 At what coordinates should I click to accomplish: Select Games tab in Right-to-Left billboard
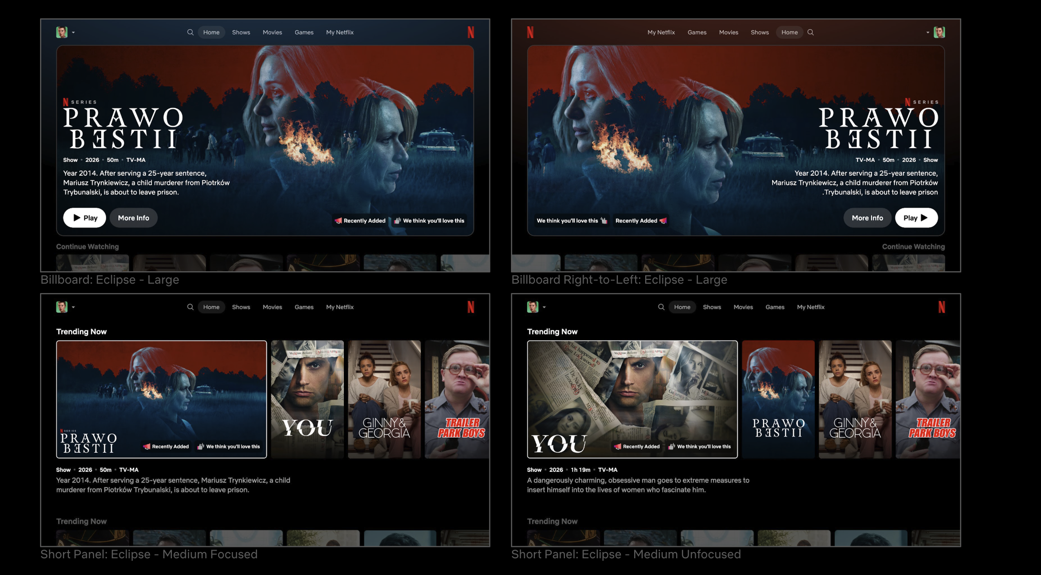pos(697,32)
